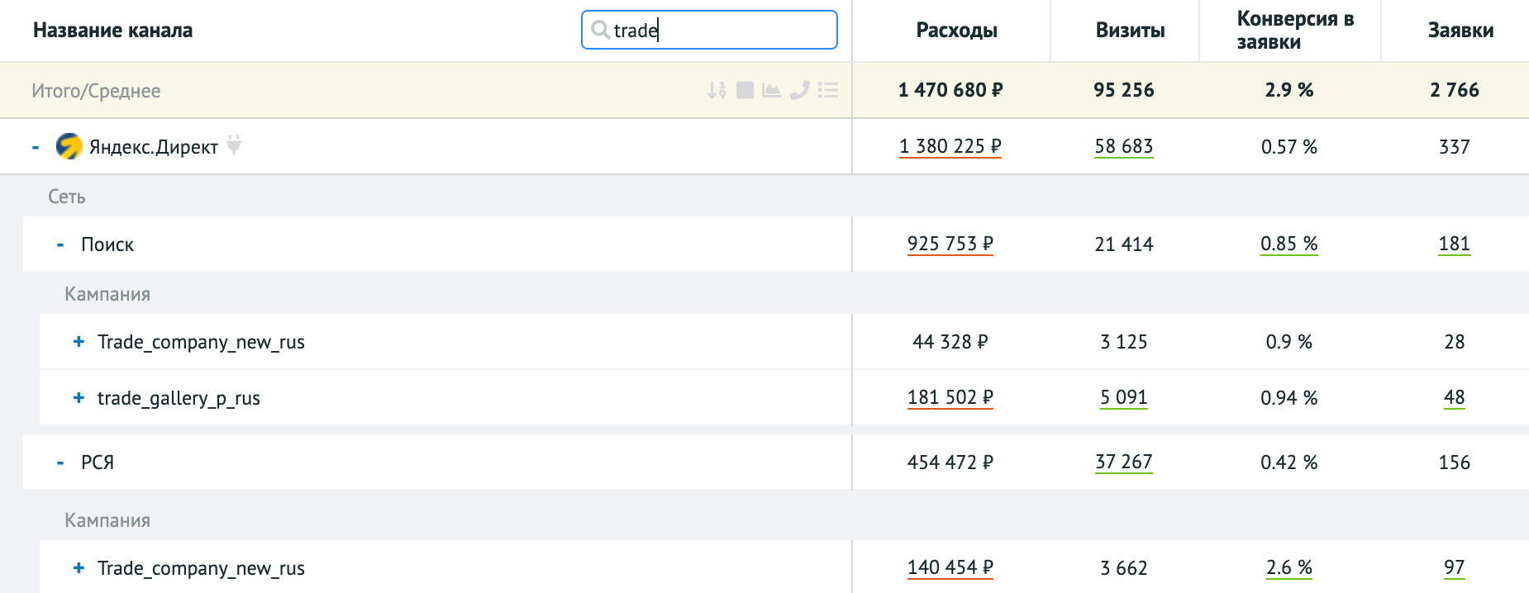Sort by the Визиты column header
Screen dimensions: 1529x593
pos(1130,31)
